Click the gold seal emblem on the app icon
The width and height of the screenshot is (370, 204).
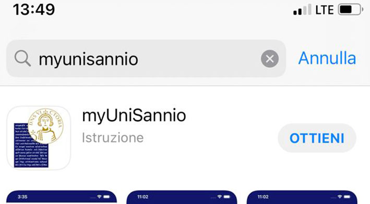point(46,126)
